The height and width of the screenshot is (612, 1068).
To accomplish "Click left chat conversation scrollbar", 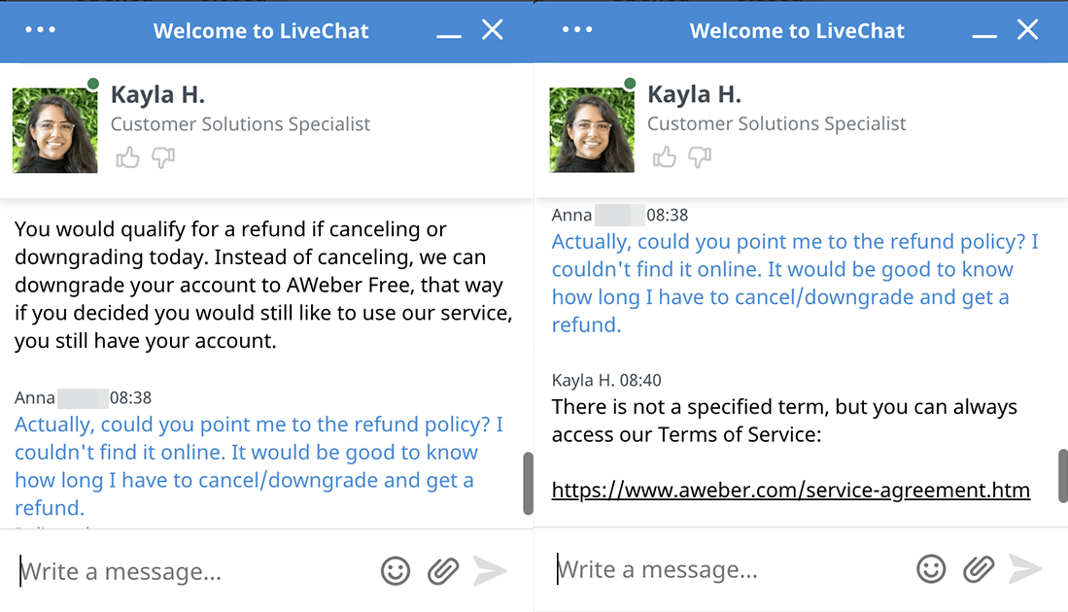I will click(528, 484).
